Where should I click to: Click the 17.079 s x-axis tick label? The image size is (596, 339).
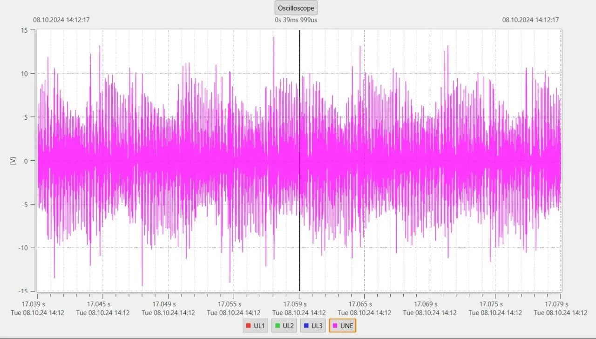[561, 304]
